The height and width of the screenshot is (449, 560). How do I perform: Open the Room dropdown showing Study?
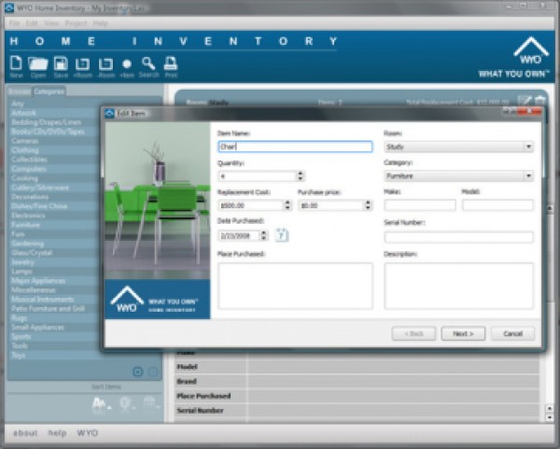pos(458,147)
